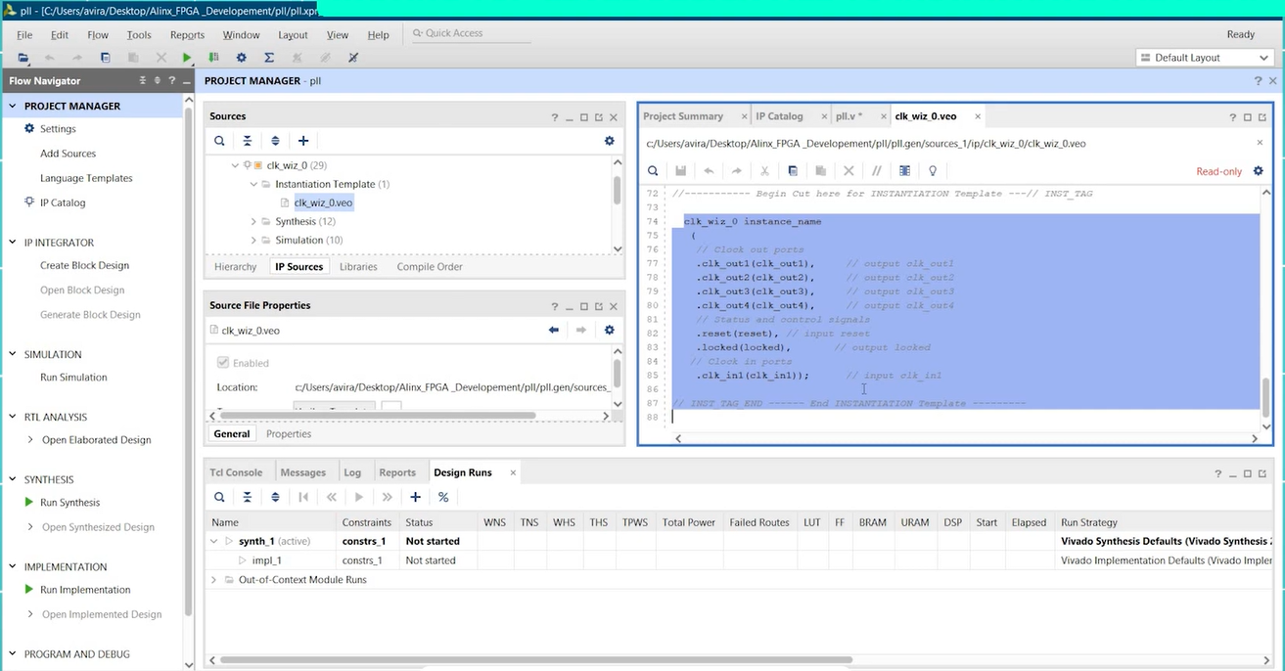Click the green Run arrow in main toolbar
Screen dimensions: 1285x671
(187, 58)
